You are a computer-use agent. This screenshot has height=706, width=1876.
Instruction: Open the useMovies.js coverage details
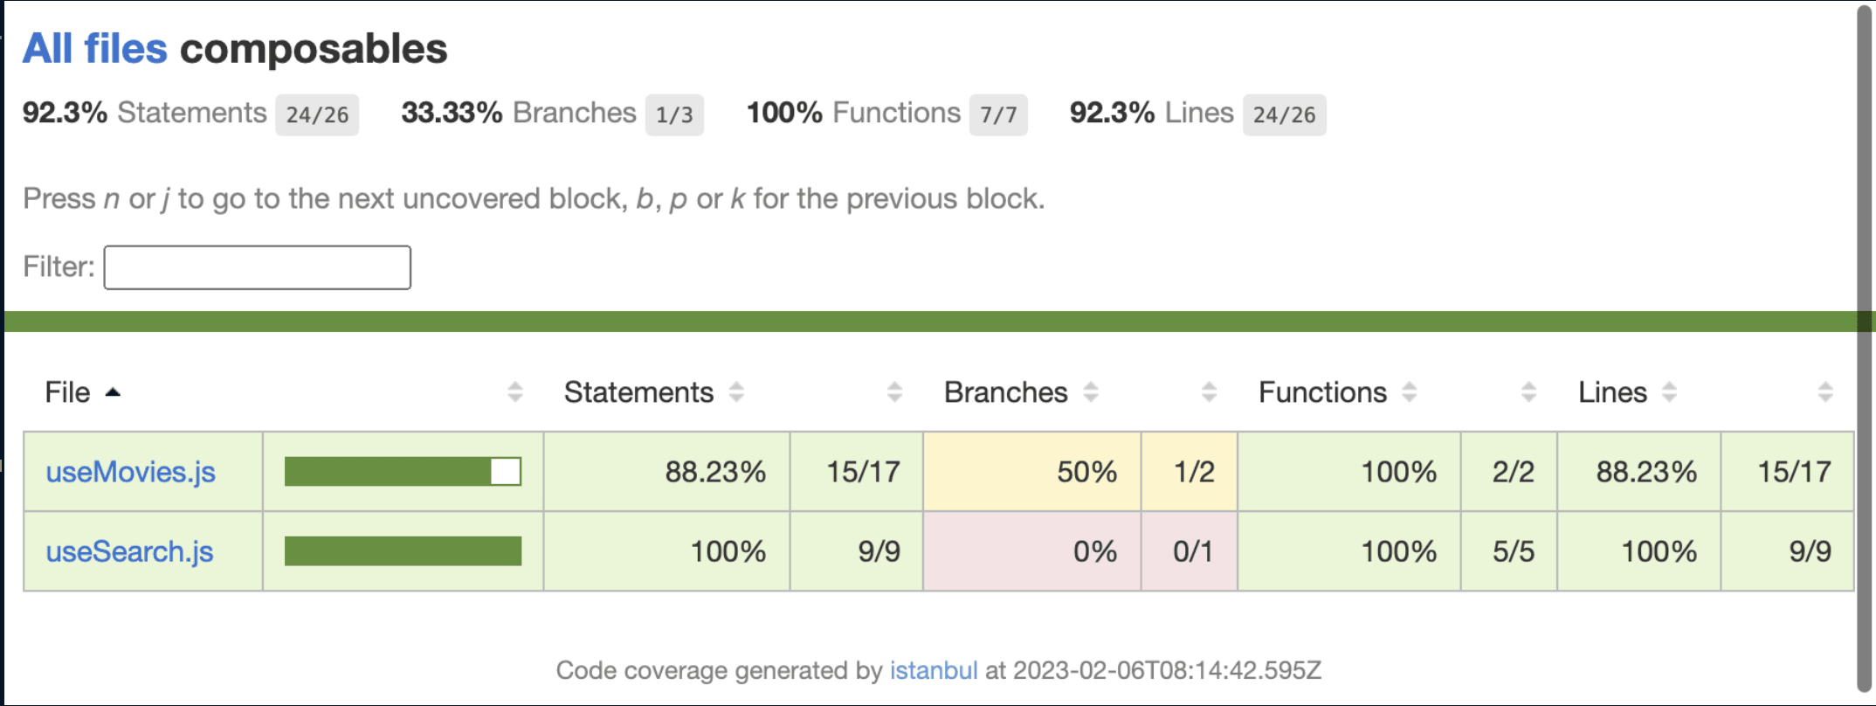point(129,471)
